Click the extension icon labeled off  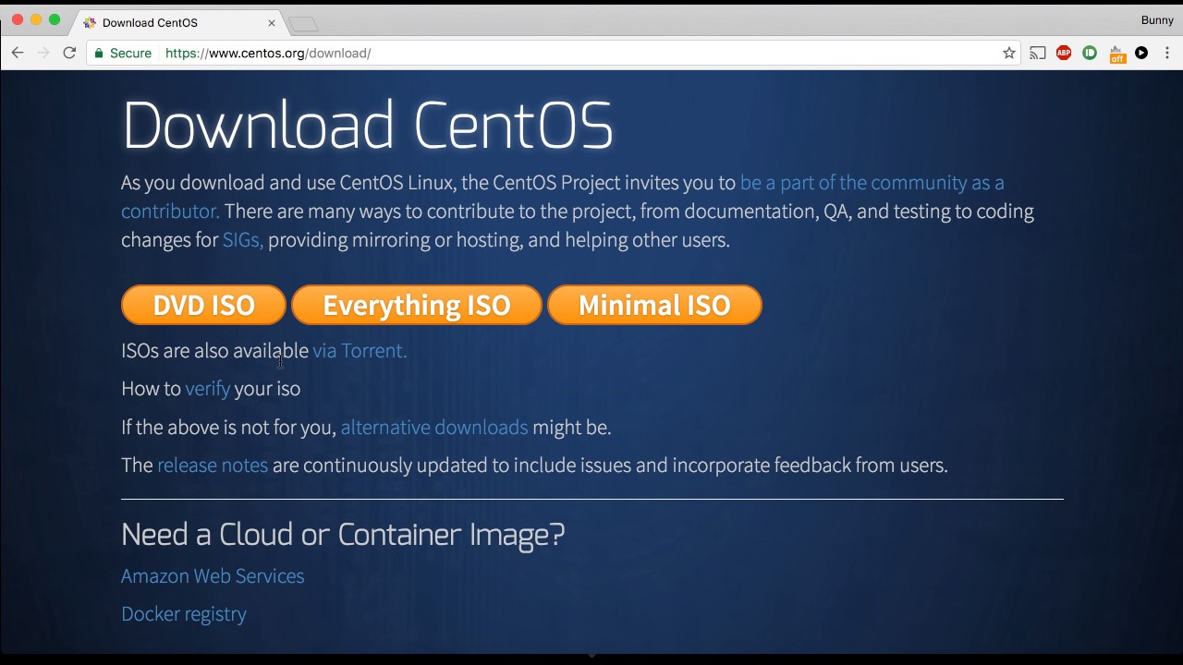point(1116,54)
